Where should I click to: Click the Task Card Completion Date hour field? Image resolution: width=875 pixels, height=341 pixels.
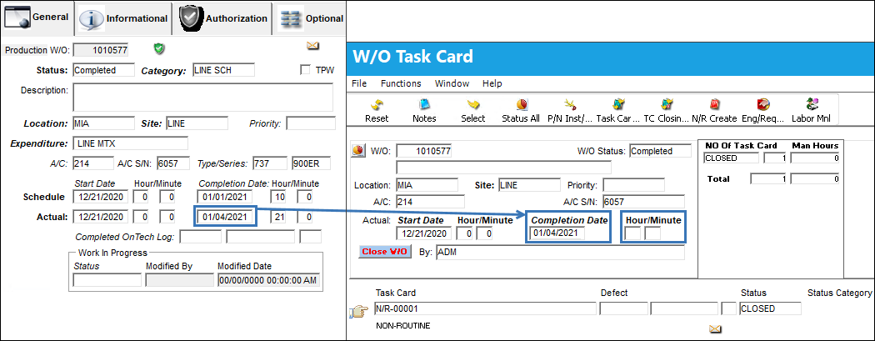(633, 233)
